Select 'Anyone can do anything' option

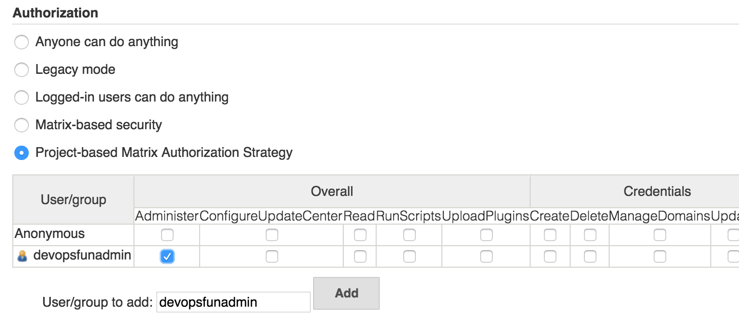pyautogui.click(x=22, y=42)
